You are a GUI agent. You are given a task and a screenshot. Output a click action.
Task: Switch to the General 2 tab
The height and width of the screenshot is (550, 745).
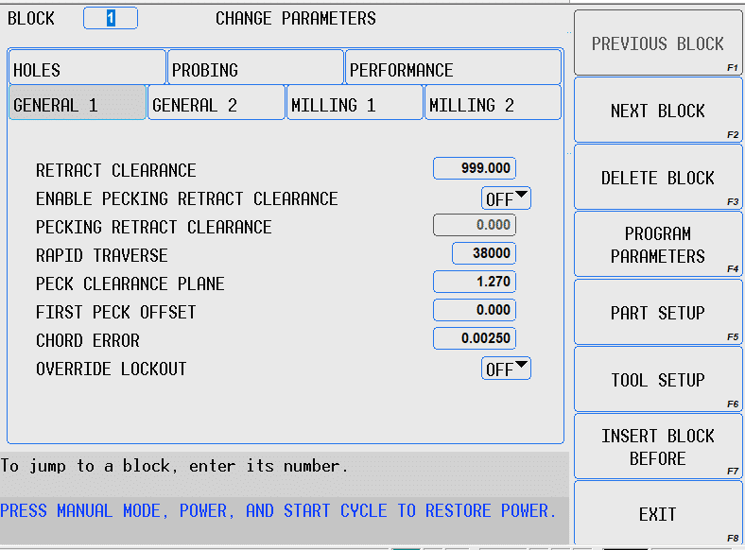216,104
